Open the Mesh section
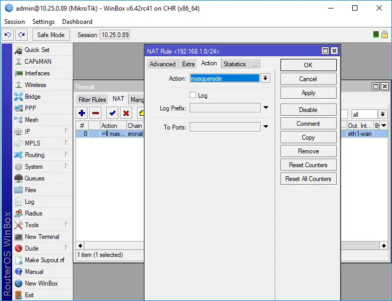 42,120
